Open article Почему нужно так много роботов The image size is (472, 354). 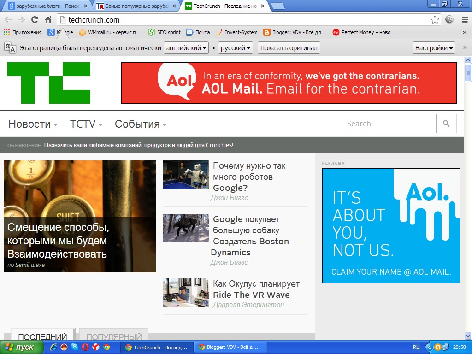tap(249, 177)
